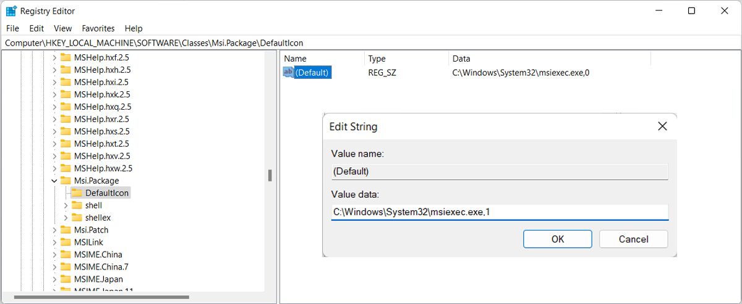Click the registry path address bar

[x=371, y=43]
